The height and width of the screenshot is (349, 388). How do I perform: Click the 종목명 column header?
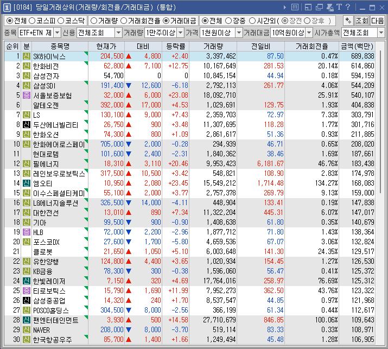point(60,46)
